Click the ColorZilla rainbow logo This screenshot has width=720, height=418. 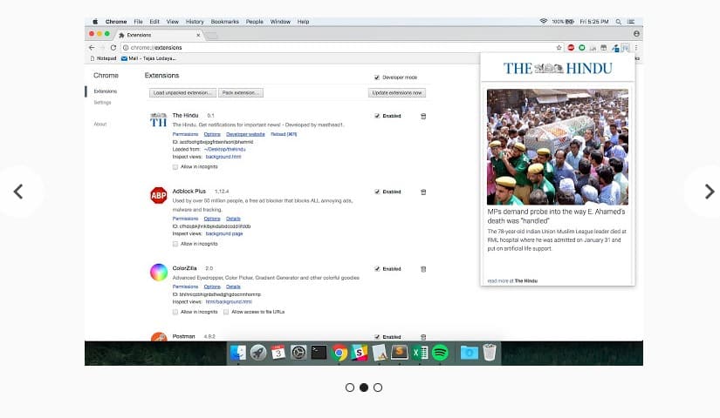pos(159,273)
